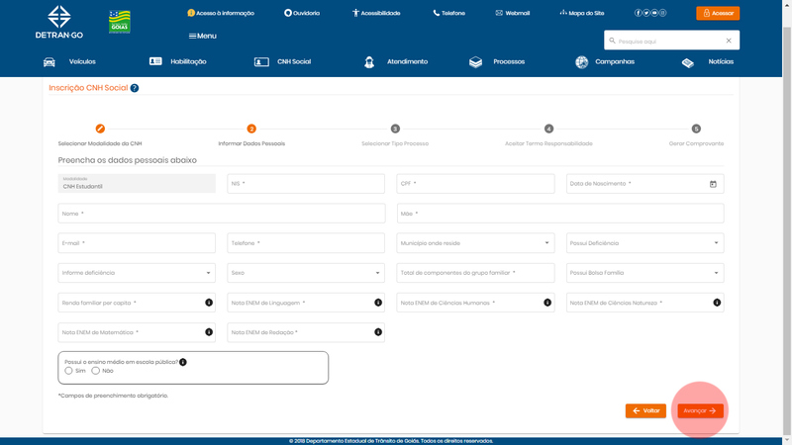Click step 3 Selecionar Tipo Processo marker
This screenshot has height=445, width=792.
(395, 129)
